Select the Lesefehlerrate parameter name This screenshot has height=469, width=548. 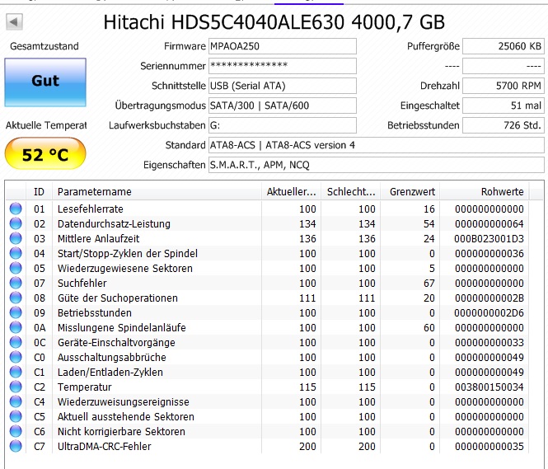pos(91,209)
